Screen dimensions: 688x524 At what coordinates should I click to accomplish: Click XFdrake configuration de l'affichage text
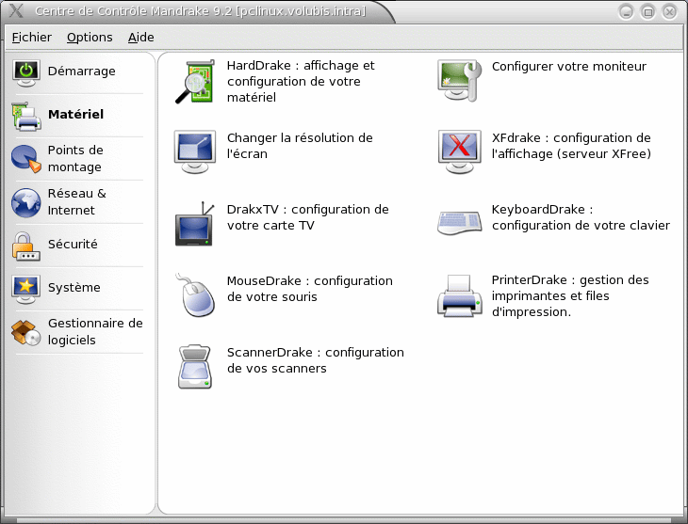(571, 146)
